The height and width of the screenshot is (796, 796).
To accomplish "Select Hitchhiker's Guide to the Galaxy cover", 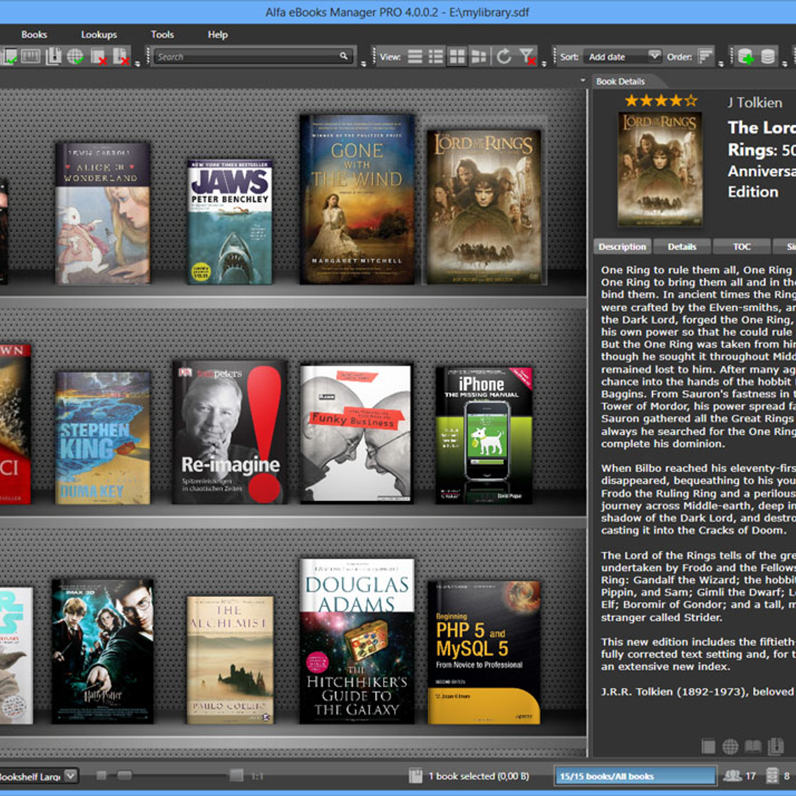I will pyautogui.click(x=357, y=641).
